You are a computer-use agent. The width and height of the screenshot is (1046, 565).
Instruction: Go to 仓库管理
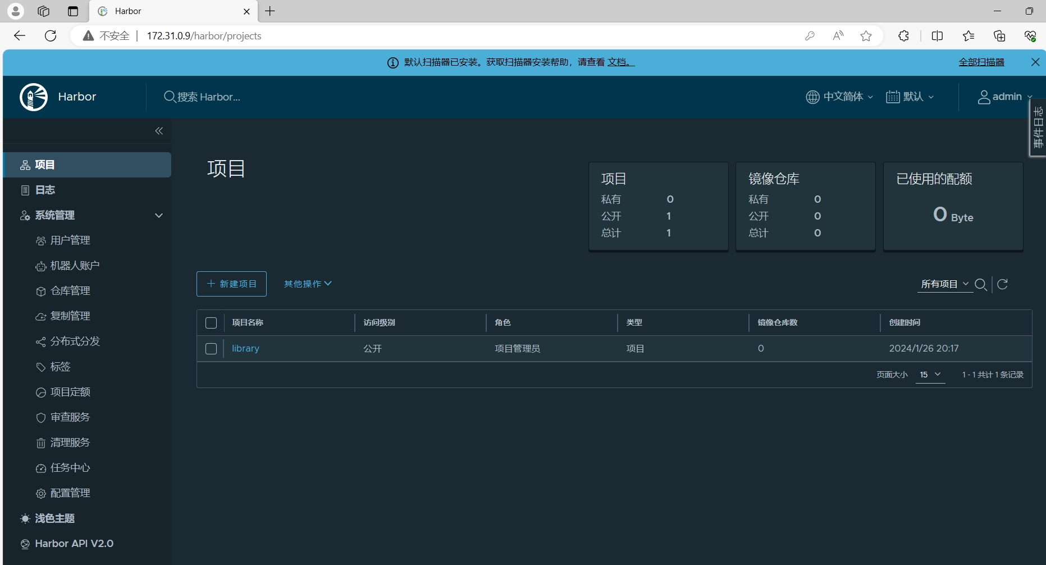[x=70, y=291]
